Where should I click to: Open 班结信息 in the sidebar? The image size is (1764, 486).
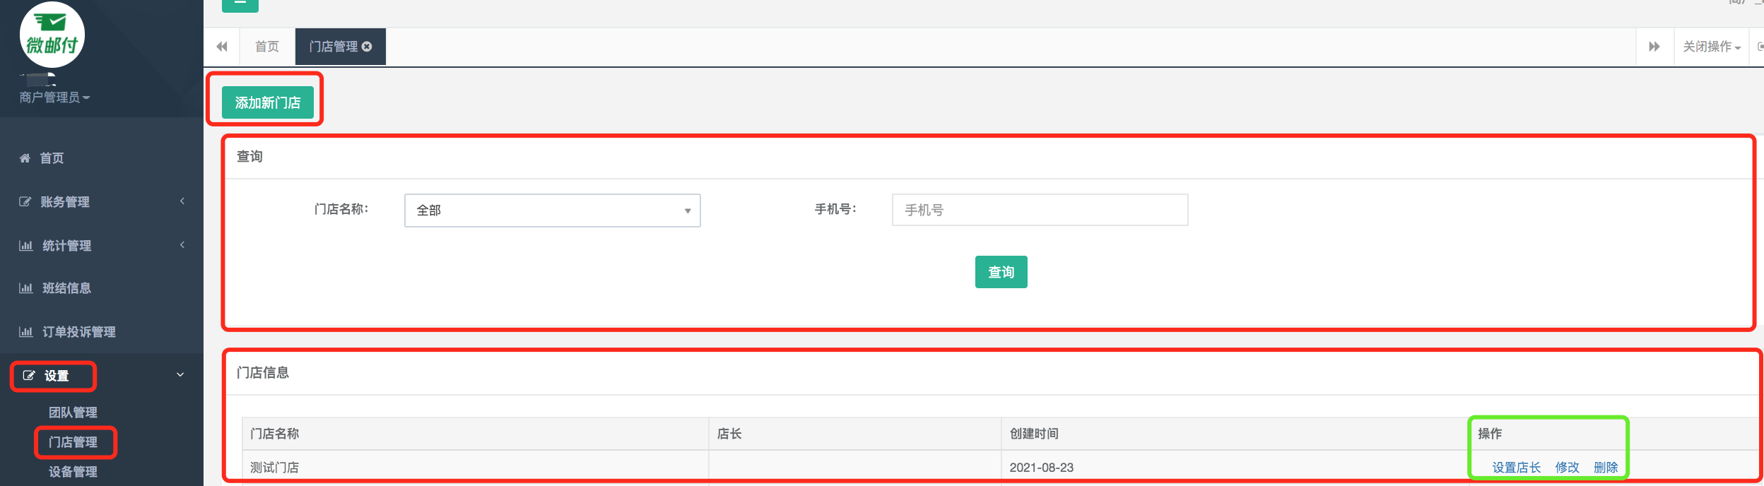pyautogui.click(x=66, y=288)
